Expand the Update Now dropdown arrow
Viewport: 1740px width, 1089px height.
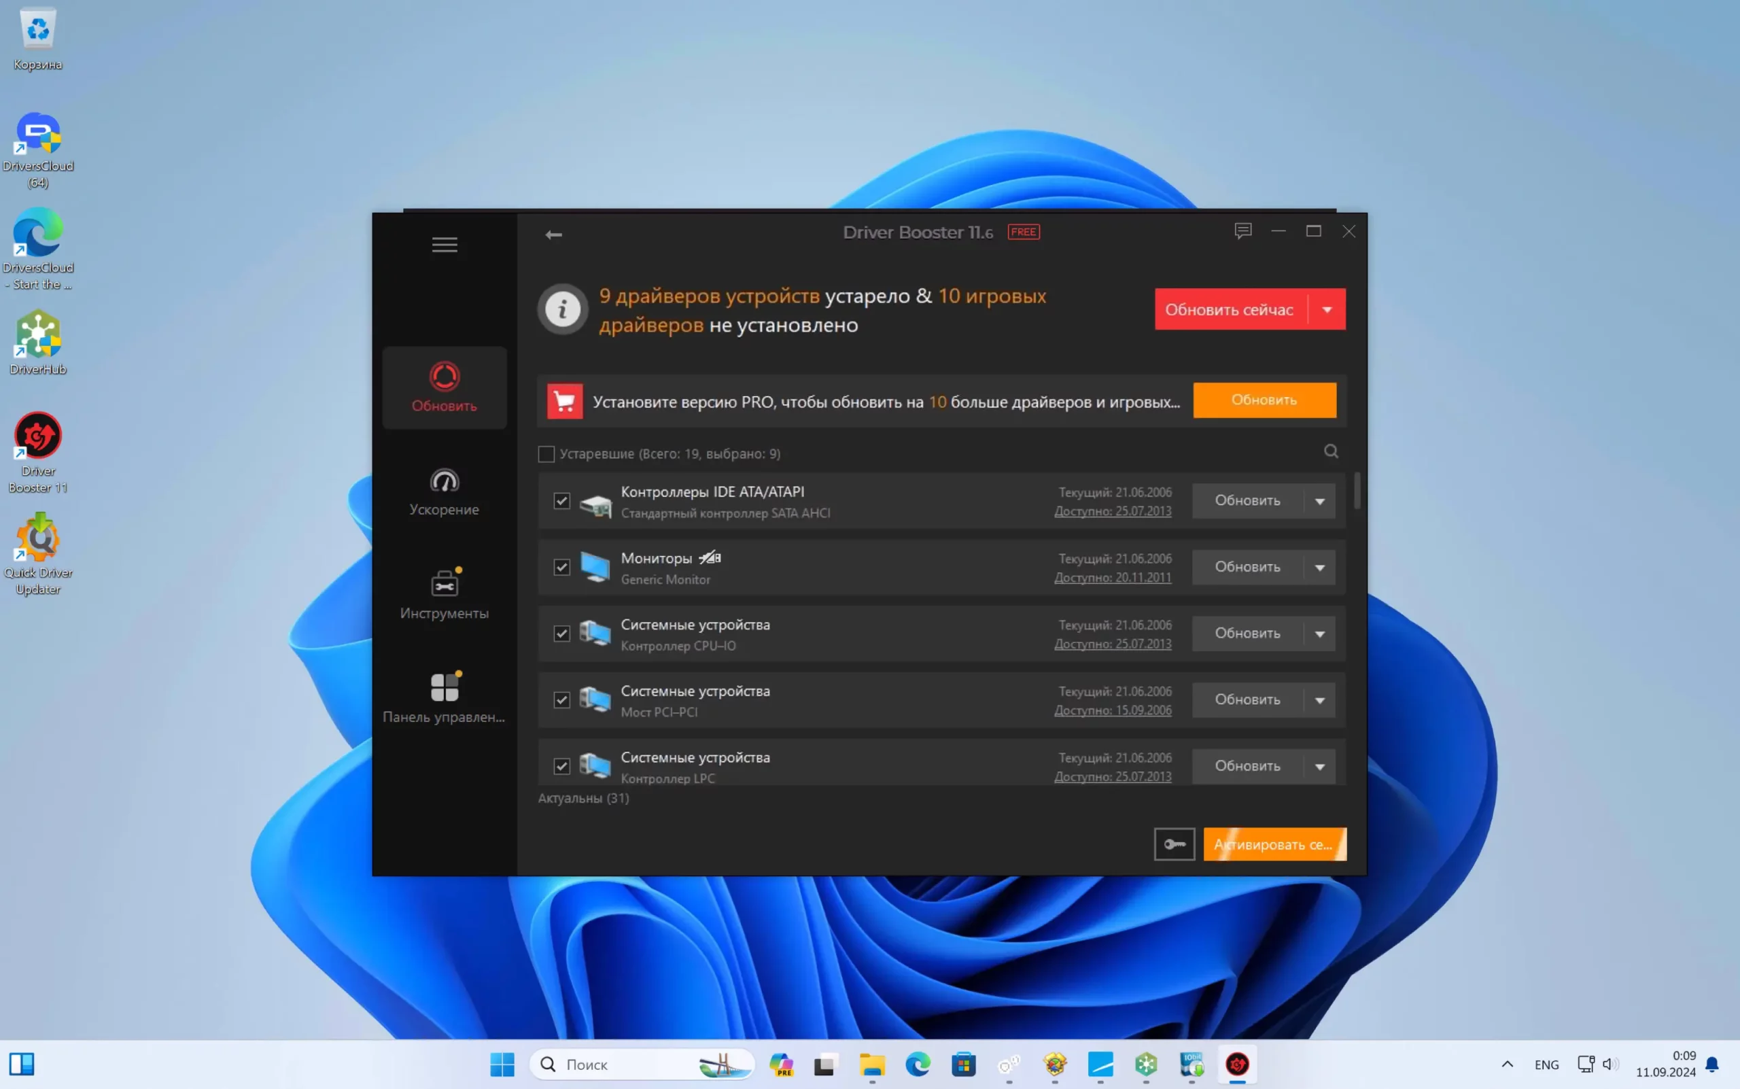[1327, 310]
